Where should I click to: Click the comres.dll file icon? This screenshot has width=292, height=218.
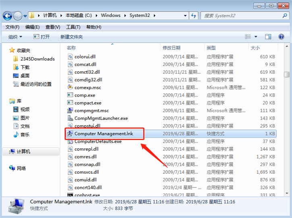point(70,156)
